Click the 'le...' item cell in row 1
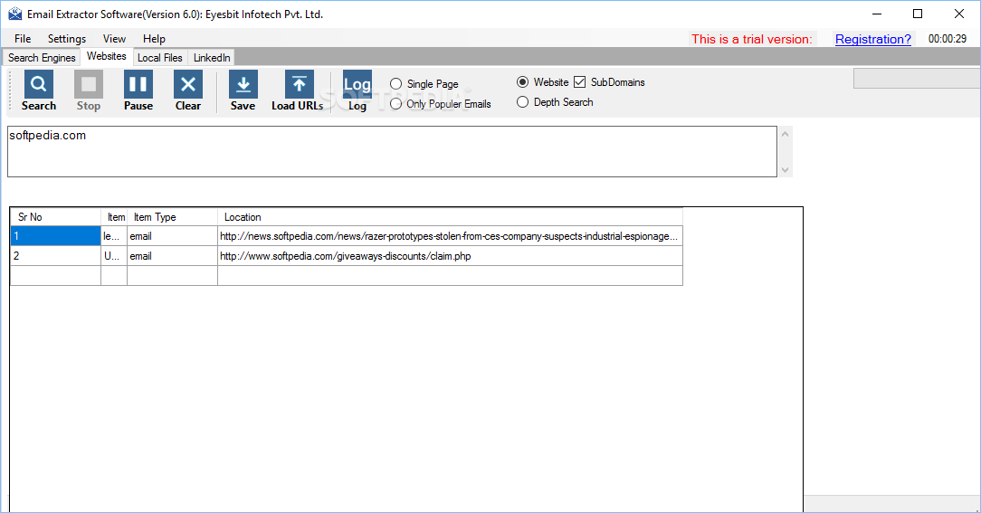The image size is (981, 513). click(115, 236)
